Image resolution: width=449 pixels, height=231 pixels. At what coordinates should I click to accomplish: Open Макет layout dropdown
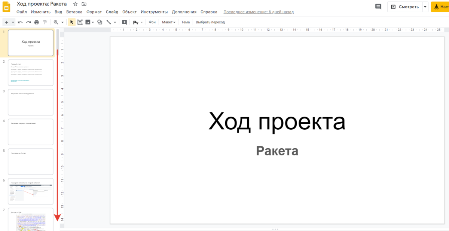(169, 22)
